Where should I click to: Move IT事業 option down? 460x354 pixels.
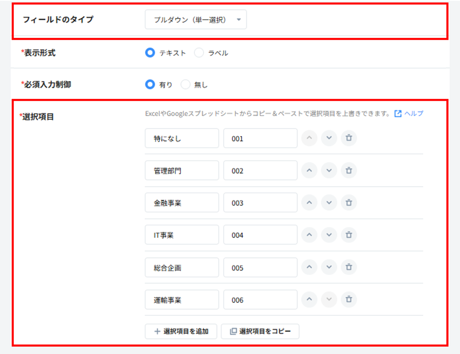tap(329, 235)
